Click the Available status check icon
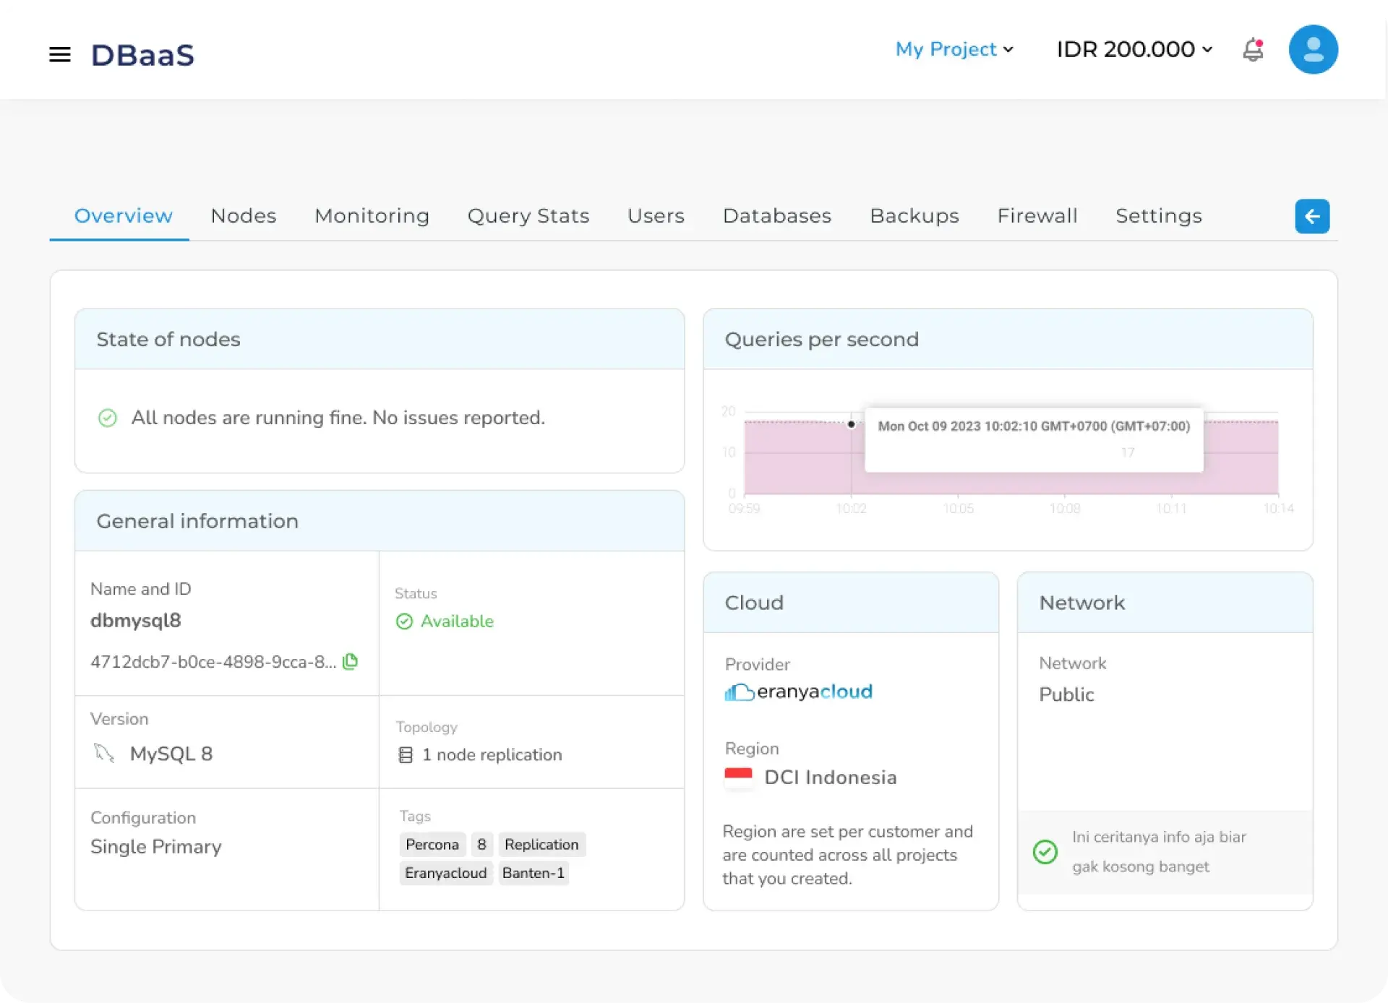The width and height of the screenshot is (1388, 1003). (404, 621)
